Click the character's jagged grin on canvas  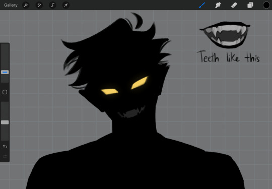point(131,112)
